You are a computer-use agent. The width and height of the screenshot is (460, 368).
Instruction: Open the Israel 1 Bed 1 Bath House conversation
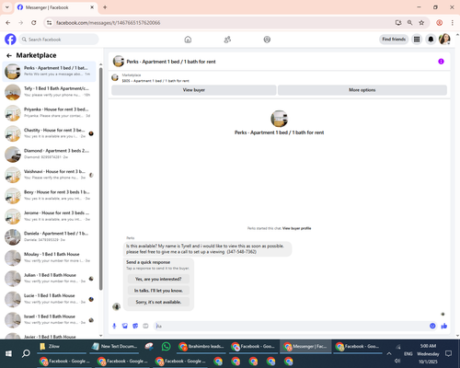pos(49,319)
